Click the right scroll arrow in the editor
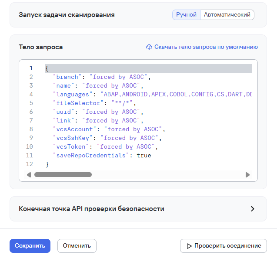This screenshot has width=277, height=262. point(247,175)
